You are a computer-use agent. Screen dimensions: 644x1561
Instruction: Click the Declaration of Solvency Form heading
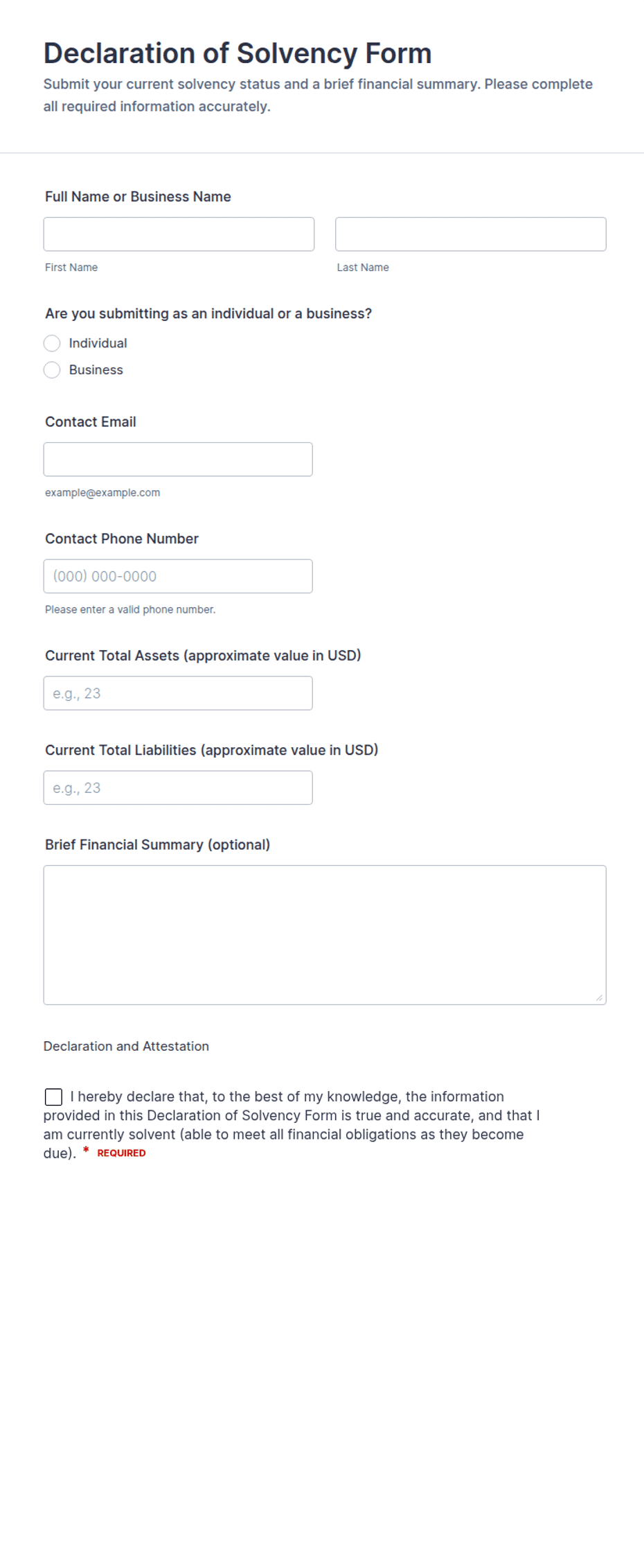[238, 53]
